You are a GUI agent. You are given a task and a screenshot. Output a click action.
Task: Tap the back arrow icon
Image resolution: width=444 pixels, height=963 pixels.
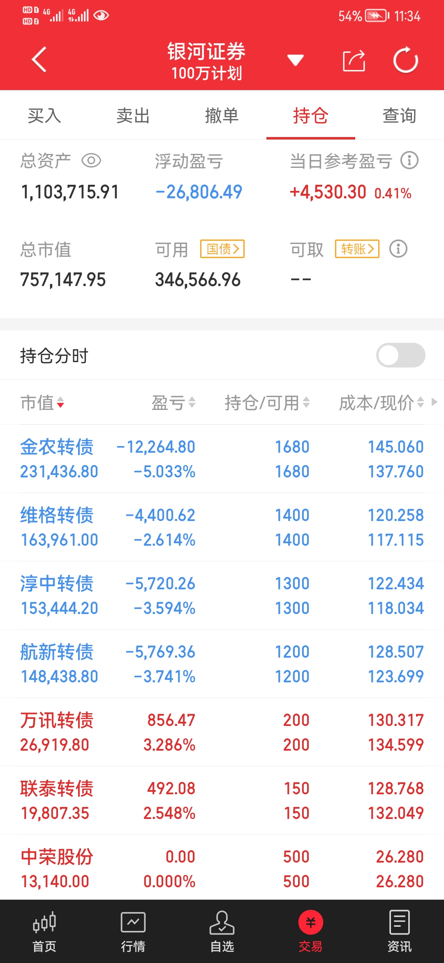click(x=39, y=60)
